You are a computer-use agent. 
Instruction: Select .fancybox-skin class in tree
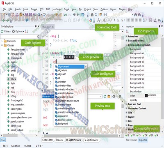[17, 54]
